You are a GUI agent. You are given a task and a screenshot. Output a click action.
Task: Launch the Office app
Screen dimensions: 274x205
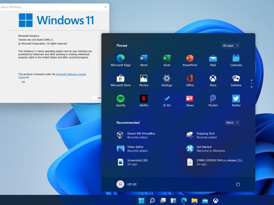coord(190,81)
